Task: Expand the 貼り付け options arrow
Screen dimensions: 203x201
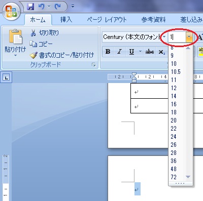Action: pos(15,55)
